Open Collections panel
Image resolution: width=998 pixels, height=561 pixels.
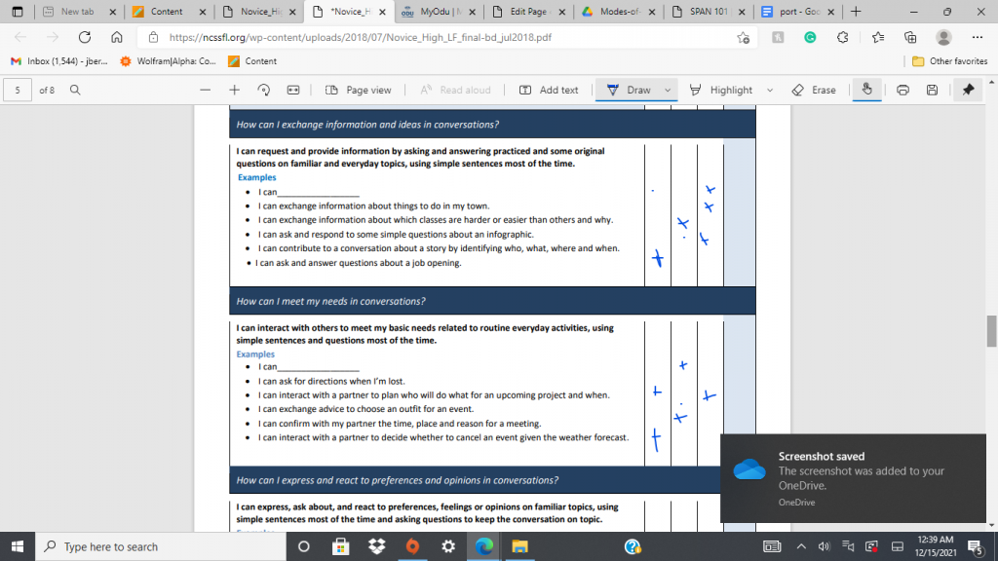910,38
